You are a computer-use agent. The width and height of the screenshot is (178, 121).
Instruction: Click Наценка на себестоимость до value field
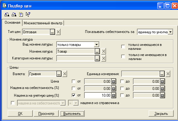click(146, 89)
